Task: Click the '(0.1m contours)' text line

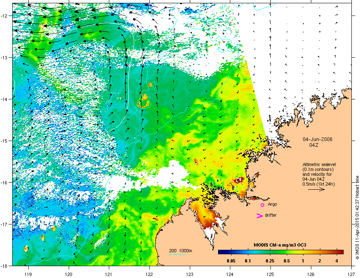Action: tap(318, 170)
